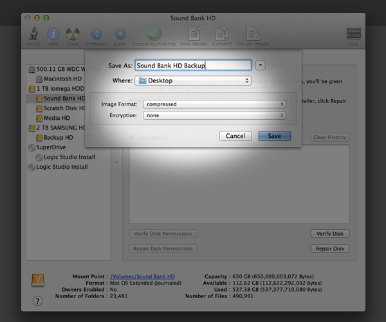This screenshot has width=386, height=322.
Task: Click the help question mark button
Action: click(37, 301)
